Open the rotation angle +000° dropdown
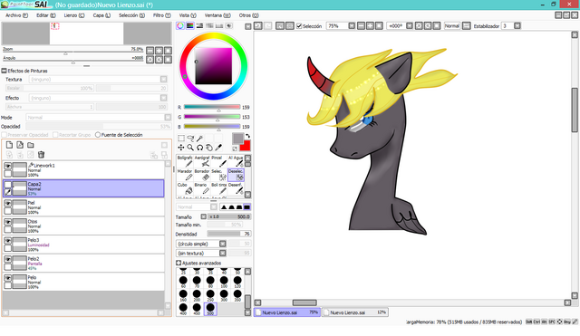 click(410, 26)
